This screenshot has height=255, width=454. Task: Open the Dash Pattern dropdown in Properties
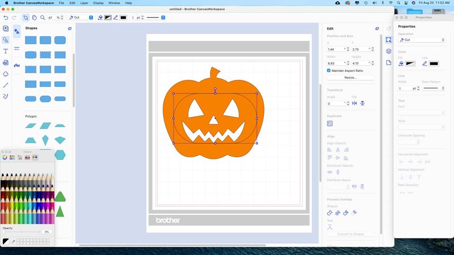(x=434, y=88)
